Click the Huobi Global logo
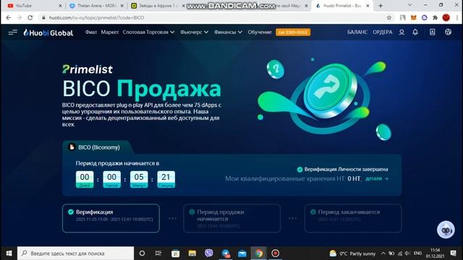 (x=48, y=32)
